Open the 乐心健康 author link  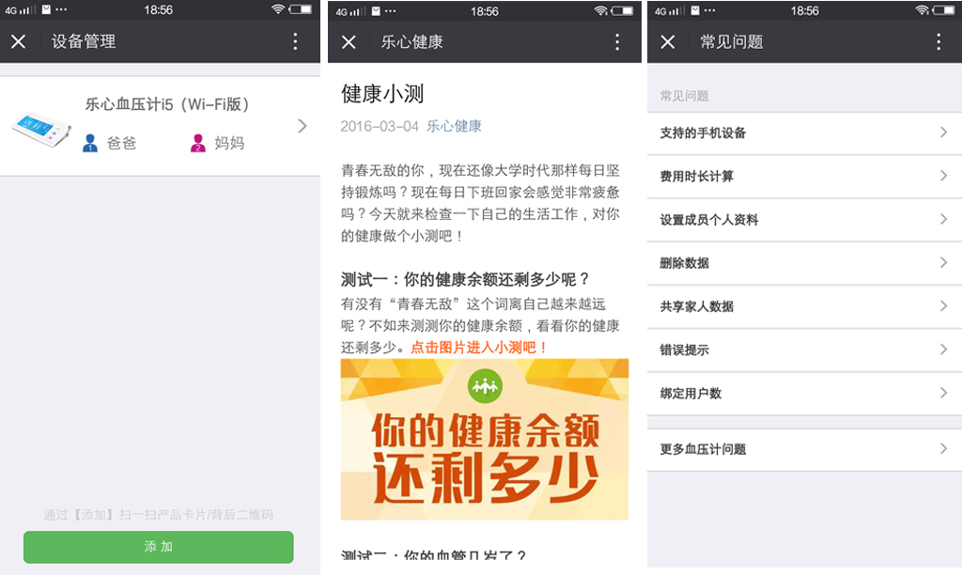455,126
